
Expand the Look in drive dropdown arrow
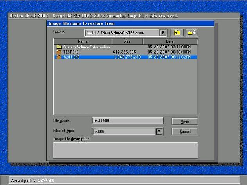(x=163, y=33)
